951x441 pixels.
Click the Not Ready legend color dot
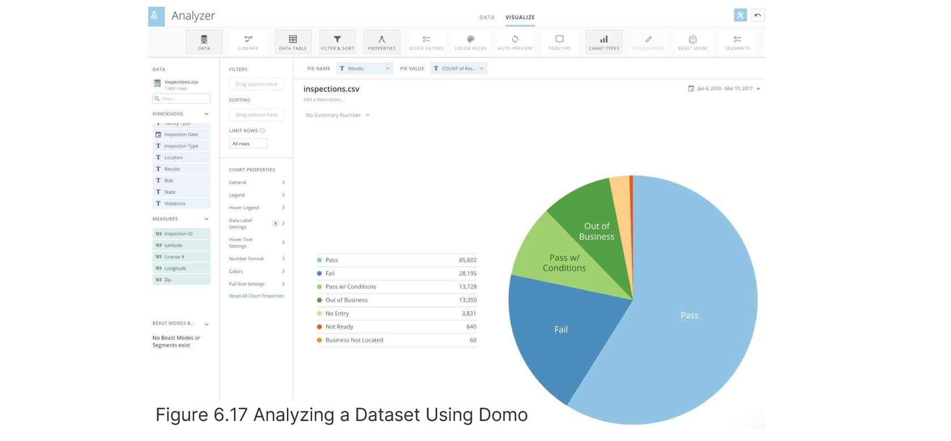click(319, 327)
